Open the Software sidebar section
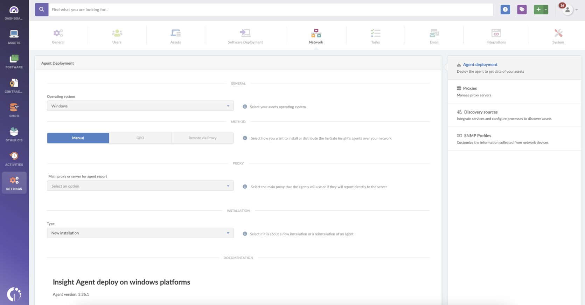585x305 pixels. coord(14,61)
